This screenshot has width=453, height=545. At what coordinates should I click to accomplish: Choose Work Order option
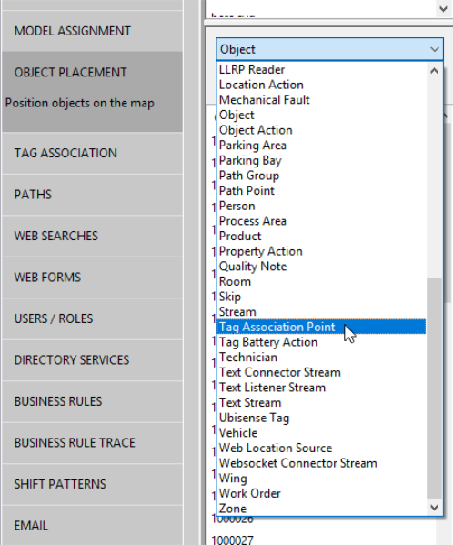point(321,493)
